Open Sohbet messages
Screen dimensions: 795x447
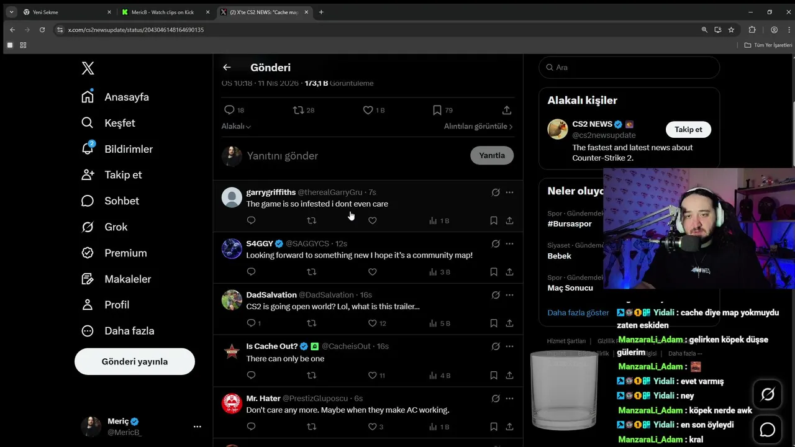point(110,201)
